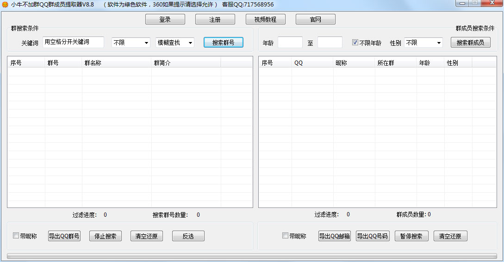
Task: Enable 带昵称 checkbox in group panel
Action: (16, 236)
